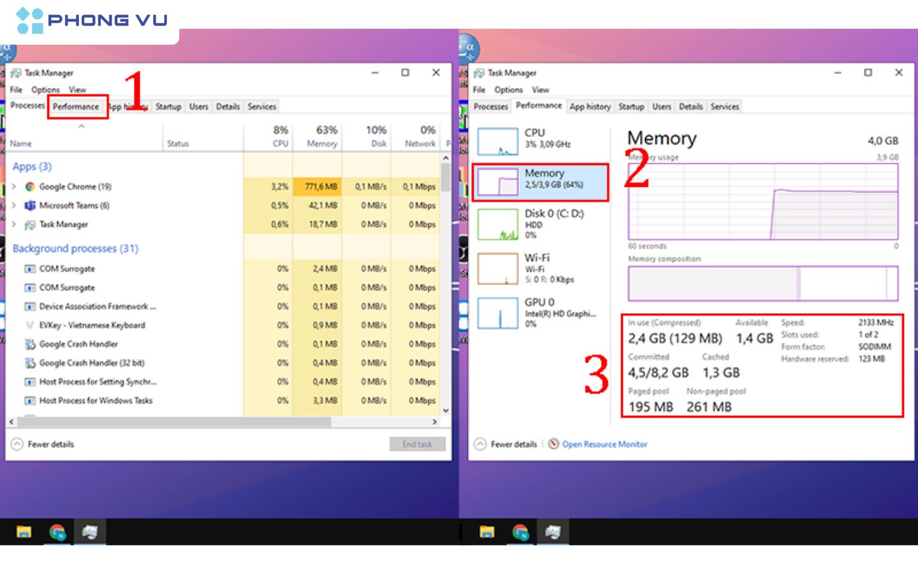918x574 pixels.
Task: Select the first COM Surrogate process row
Action: [223, 269]
